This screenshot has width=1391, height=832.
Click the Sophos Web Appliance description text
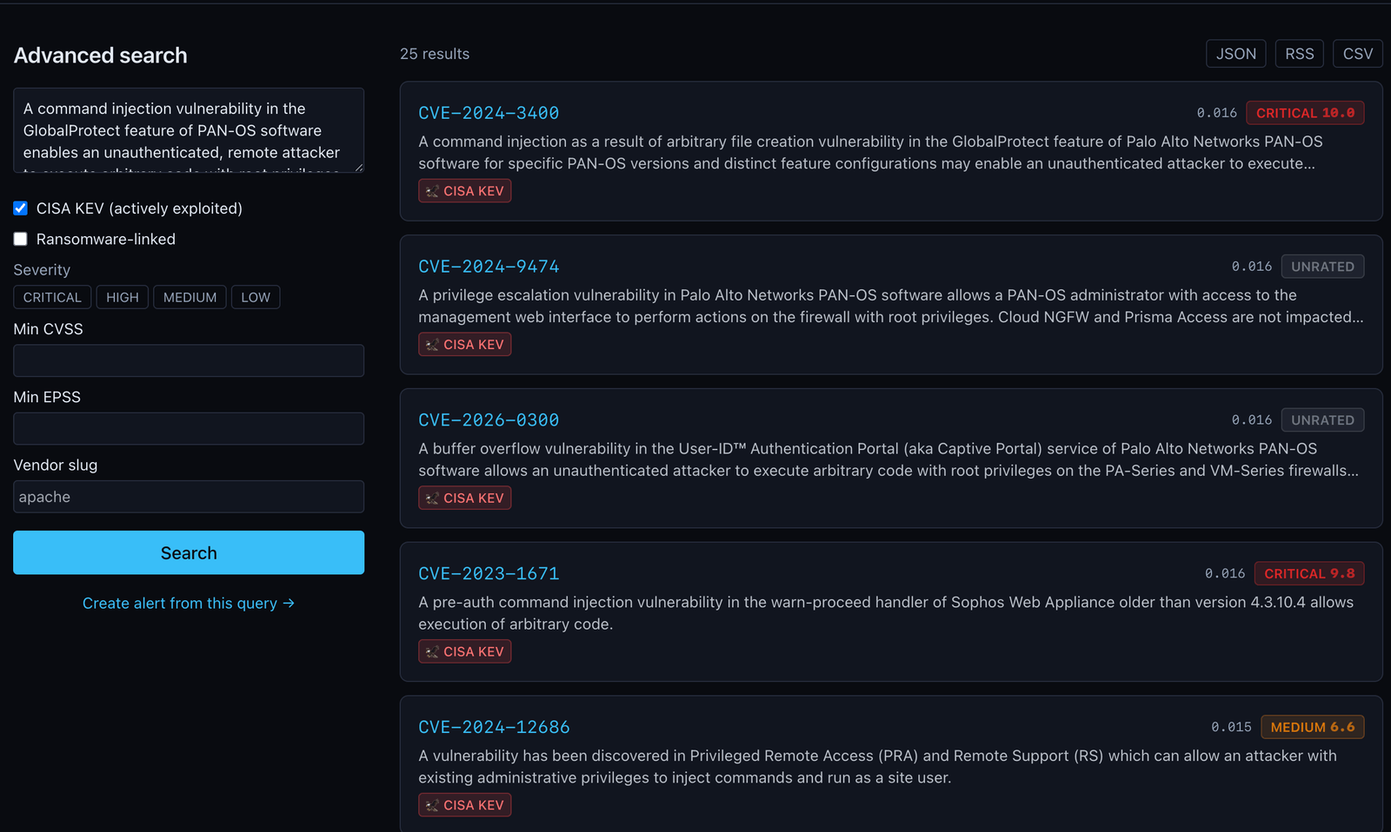click(x=886, y=613)
